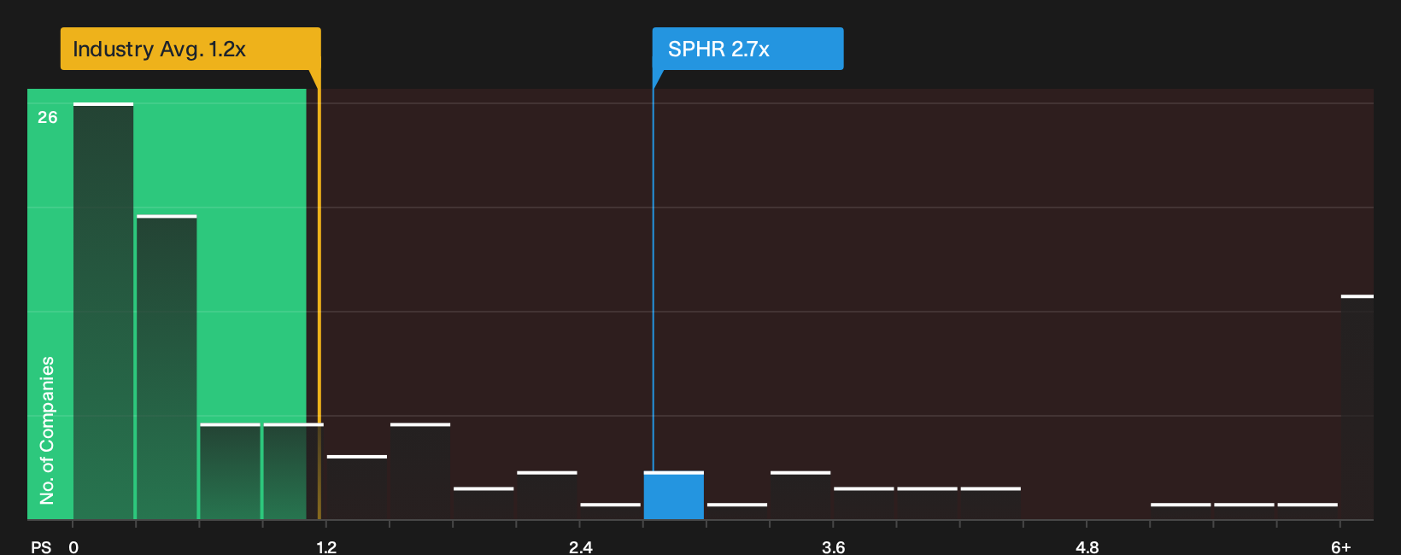Click the '3.6' x-axis tick label
This screenshot has height=555, width=1401.
(x=834, y=547)
